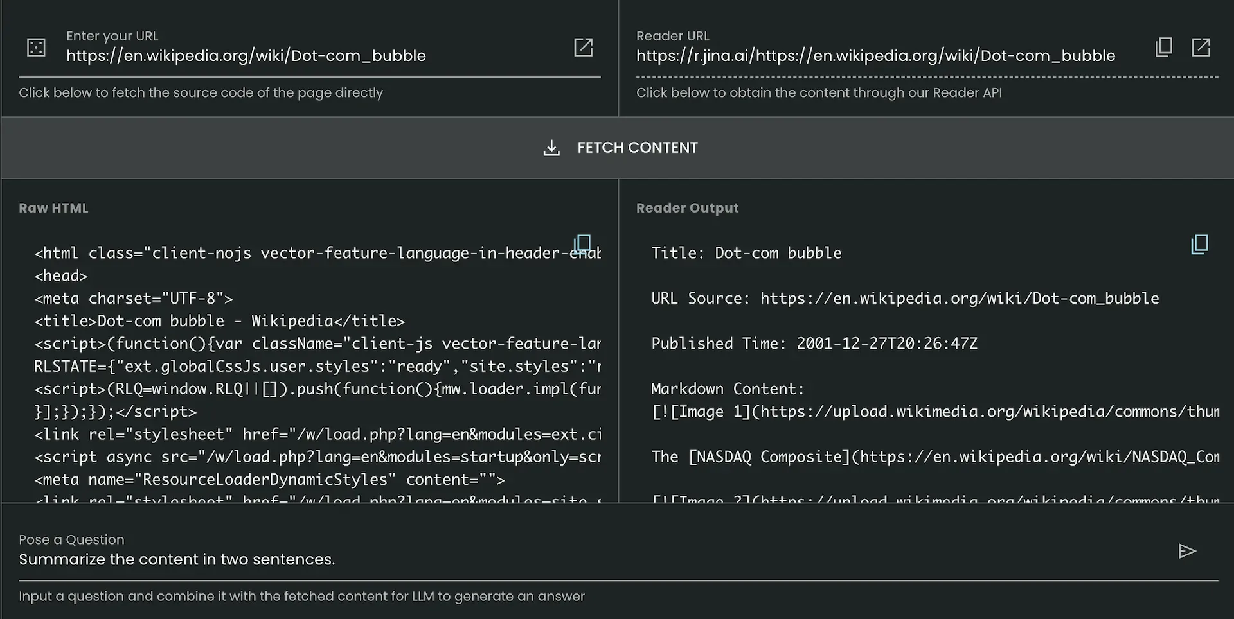Image resolution: width=1234 pixels, height=619 pixels.
Task: Click the 'Published Time' line
Action: pos(814,344)
